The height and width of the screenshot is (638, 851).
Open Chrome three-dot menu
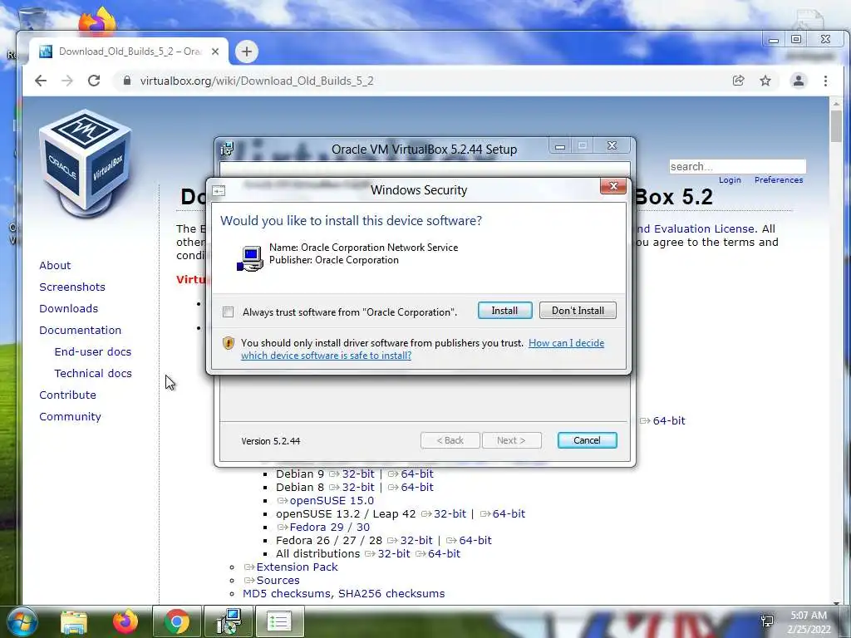click(825, 81)
